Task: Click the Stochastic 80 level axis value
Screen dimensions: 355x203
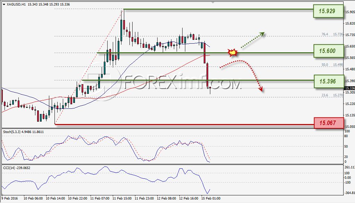Action: [x=346, y=136]
